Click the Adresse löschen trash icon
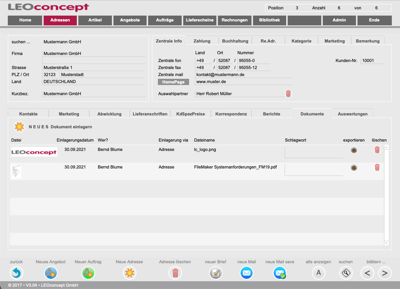 tap(175, 273)
